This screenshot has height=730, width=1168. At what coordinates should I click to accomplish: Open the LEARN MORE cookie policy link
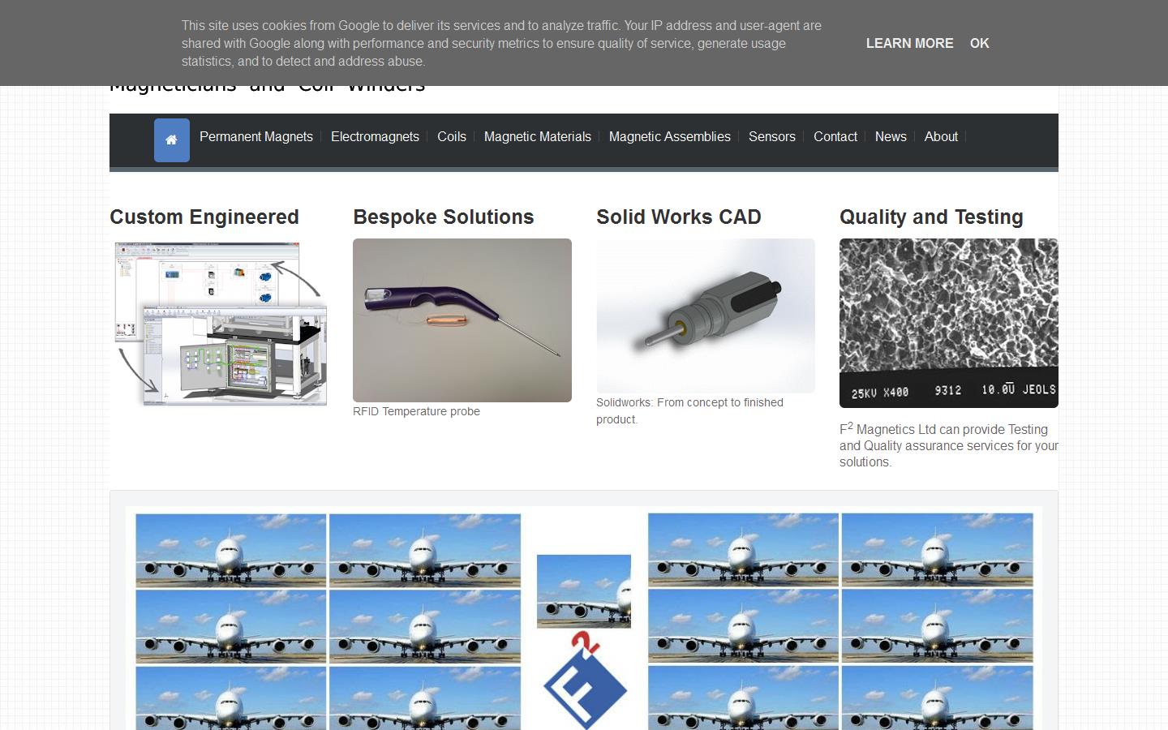[910, 43]
